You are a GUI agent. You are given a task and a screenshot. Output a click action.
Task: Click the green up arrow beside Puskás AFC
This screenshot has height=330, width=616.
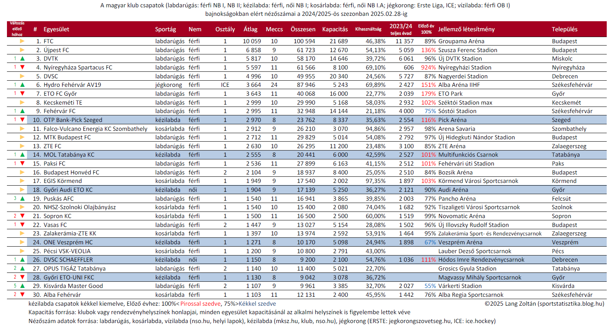[22, 198]
